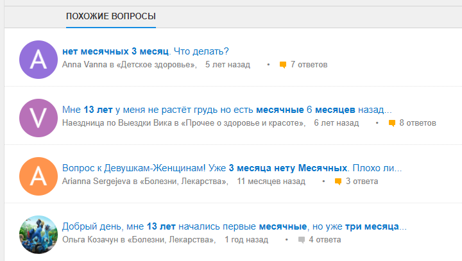Click the '1 год назад' timestamp
The height and width of the screenshot is (261, 462).
pos(246,239)
